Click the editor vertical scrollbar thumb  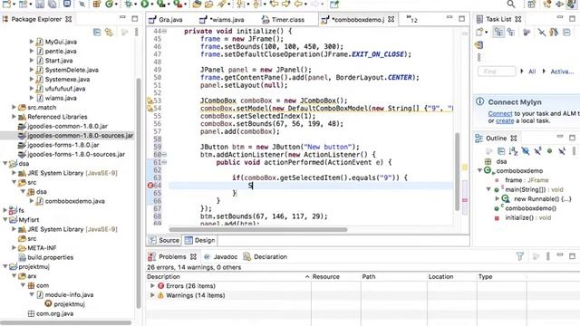point(457,171)
